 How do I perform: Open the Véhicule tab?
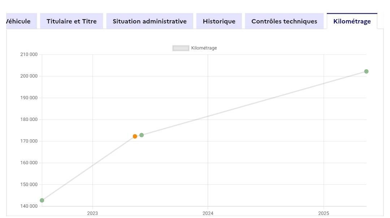click(20, 21)
